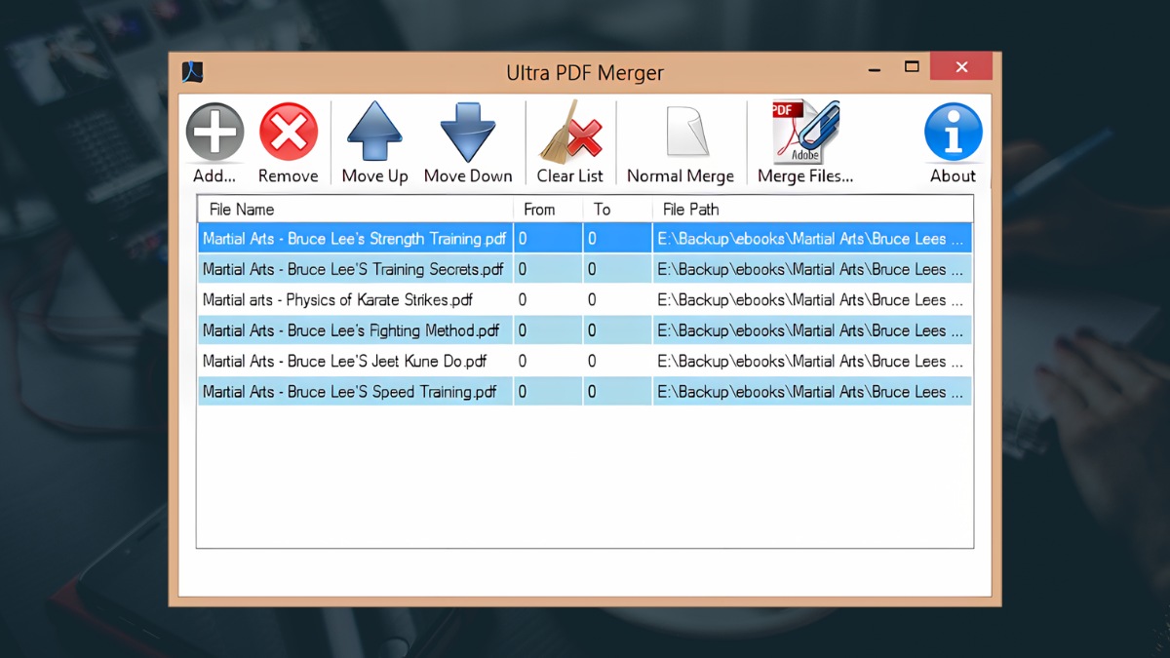This screenshot has height=658, width=1170.
Task: Click the Ultra PDF Merger app icon
Action: tap(191, 71)
